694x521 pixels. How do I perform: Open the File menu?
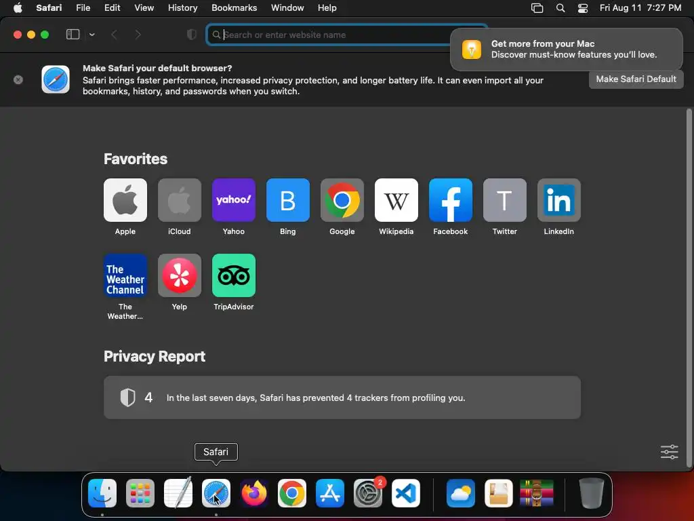[x=83, y=7]
